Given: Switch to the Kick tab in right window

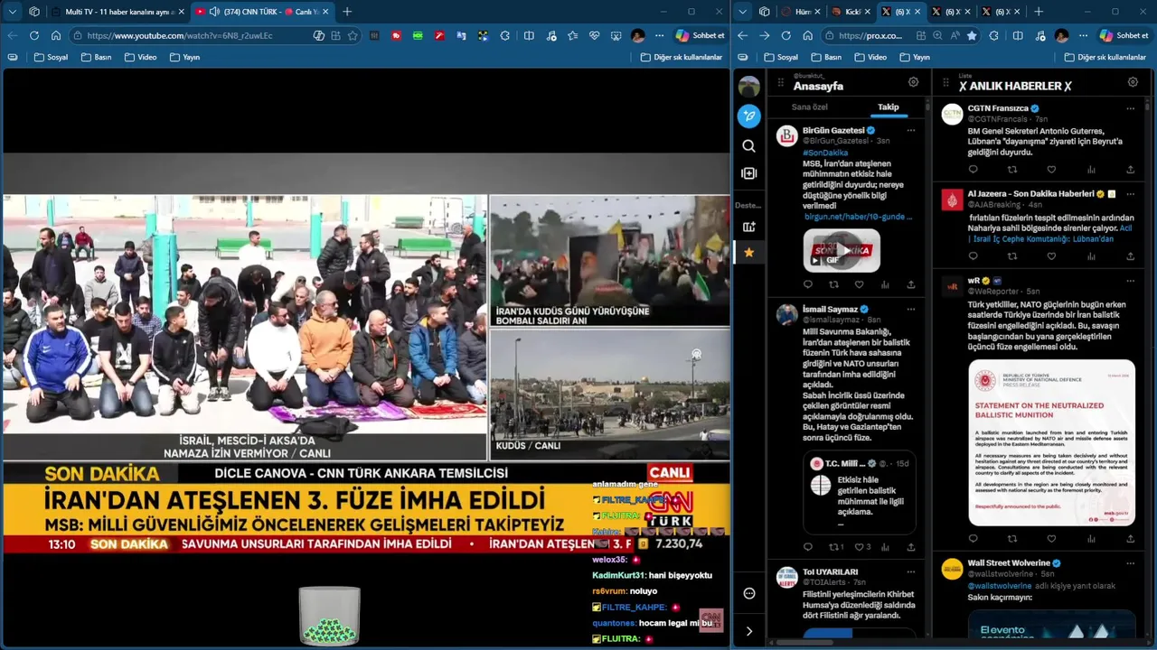Looking at the screenshot, I should tap(851, 12).
